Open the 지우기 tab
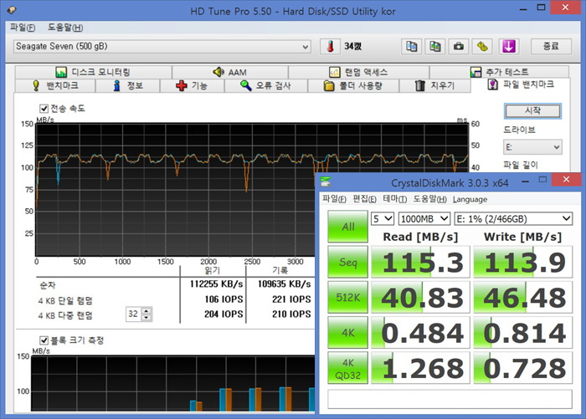This screenshot has height=419, width=586. tap(434, 85)
